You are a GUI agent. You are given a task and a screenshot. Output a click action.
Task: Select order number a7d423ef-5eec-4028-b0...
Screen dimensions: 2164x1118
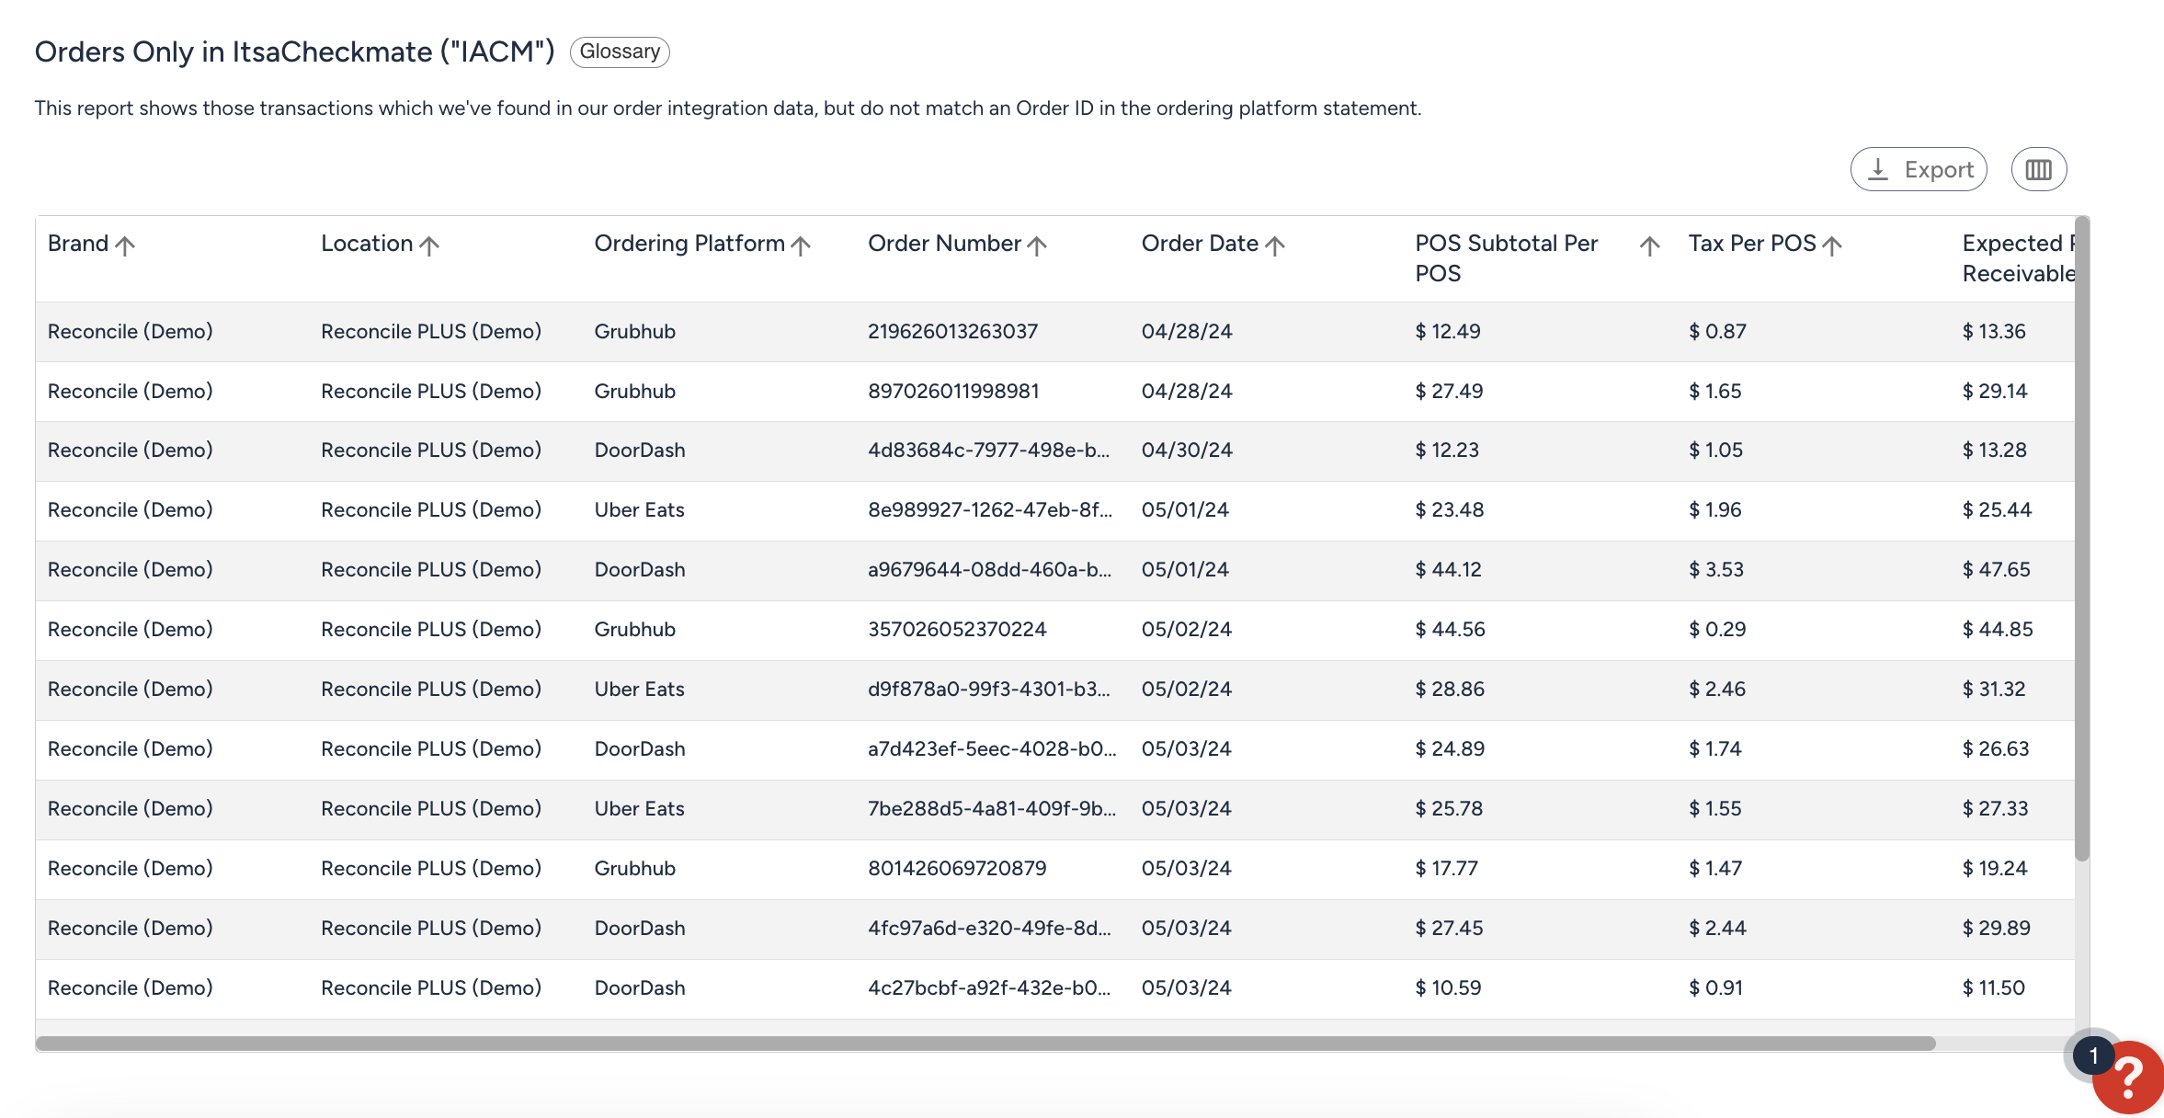(x=992, y=749)
